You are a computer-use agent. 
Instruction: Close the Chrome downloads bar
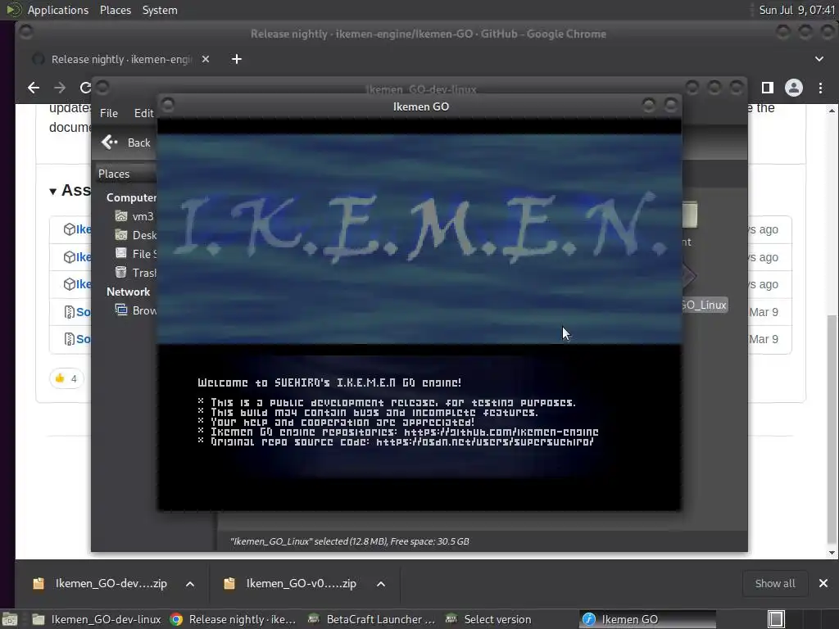[823, 583]
